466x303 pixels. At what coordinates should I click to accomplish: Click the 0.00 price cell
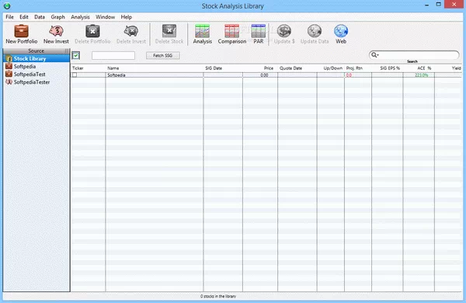pyautogui.click(x=264, y=75)
